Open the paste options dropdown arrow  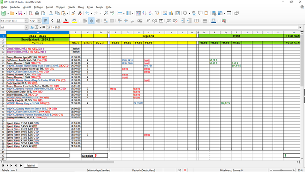68,13
